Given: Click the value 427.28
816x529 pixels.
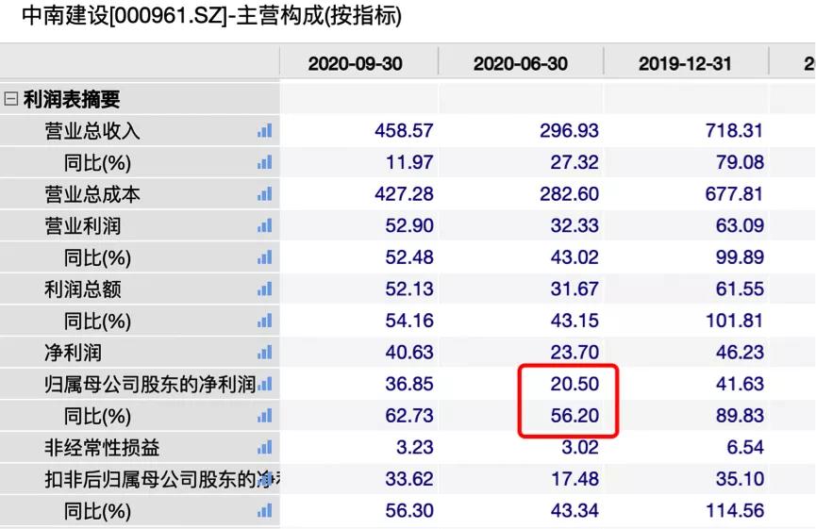Looking at the screenshot, I should (404, 194).
